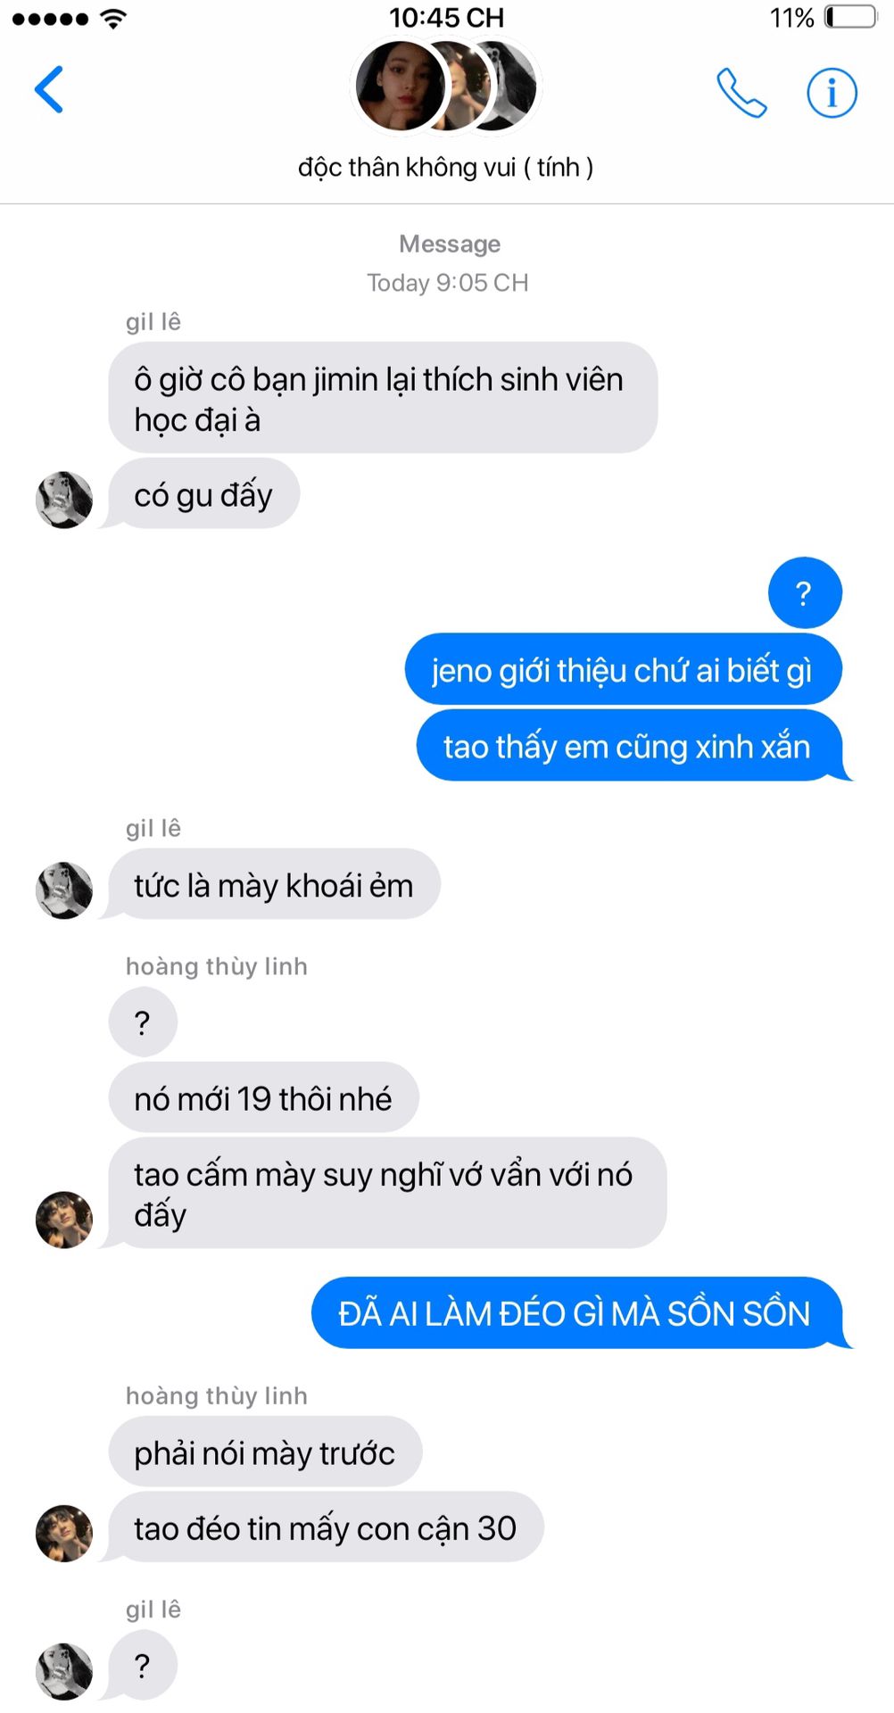Tap gil lê avatar beside last question mark
The width and height of the screenshot is (894, 1713).
64,1671
